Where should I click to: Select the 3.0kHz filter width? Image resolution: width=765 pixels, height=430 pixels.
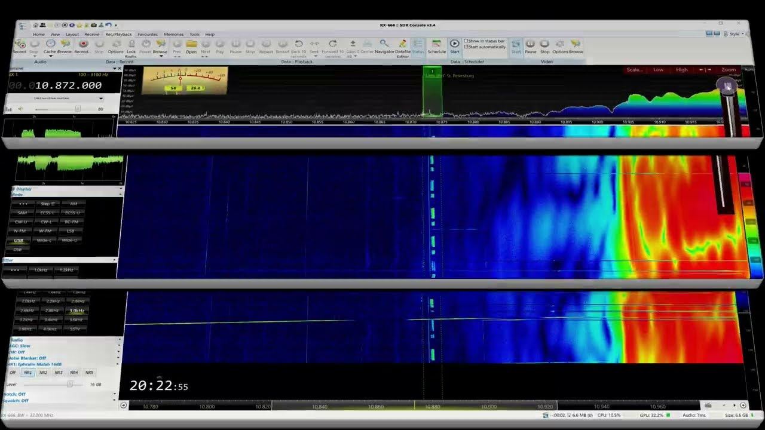click(76, 311)
